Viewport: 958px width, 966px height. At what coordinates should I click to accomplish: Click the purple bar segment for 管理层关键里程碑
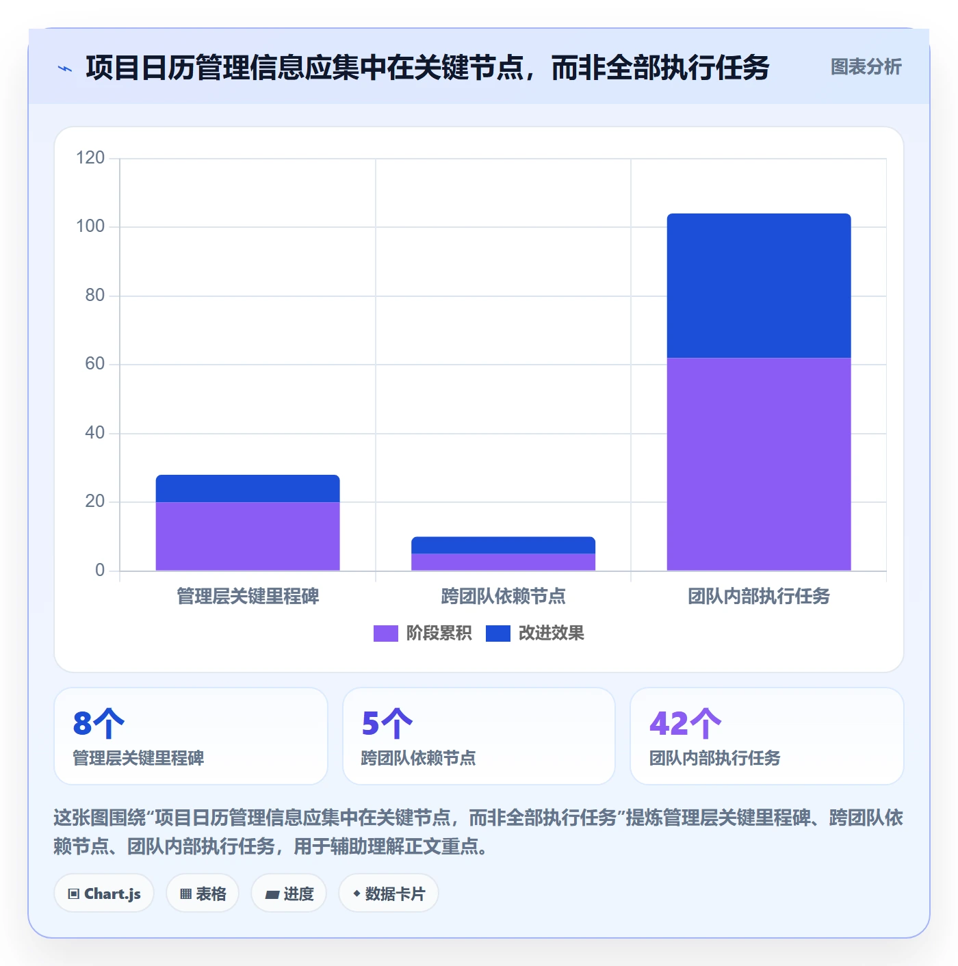pyautogui.click(x=248, y=536)
